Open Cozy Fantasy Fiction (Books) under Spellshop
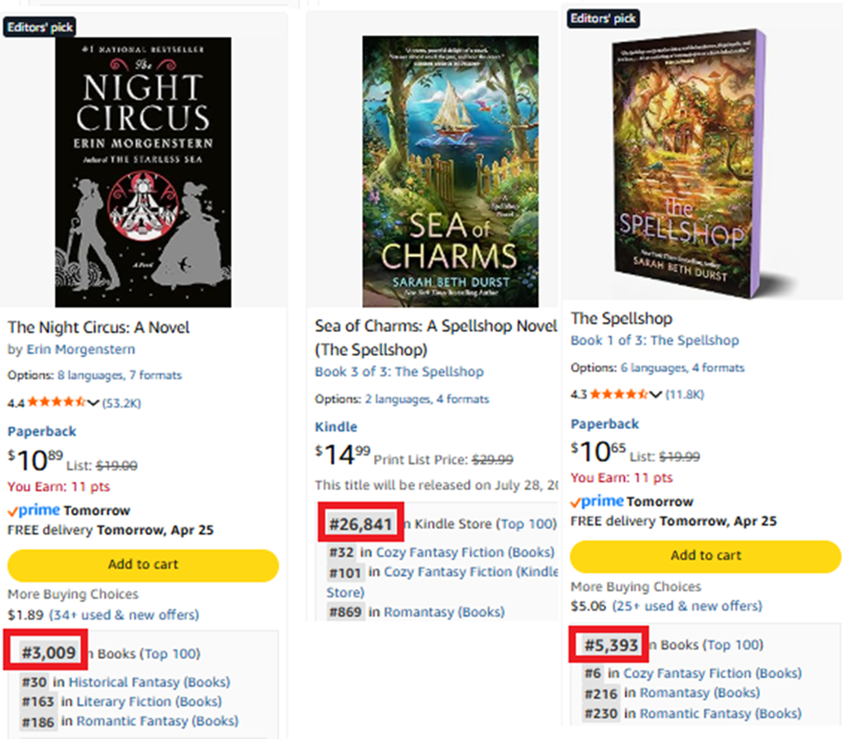The height and width of the screenshot is (739, 843). click(x=713, y=673)
